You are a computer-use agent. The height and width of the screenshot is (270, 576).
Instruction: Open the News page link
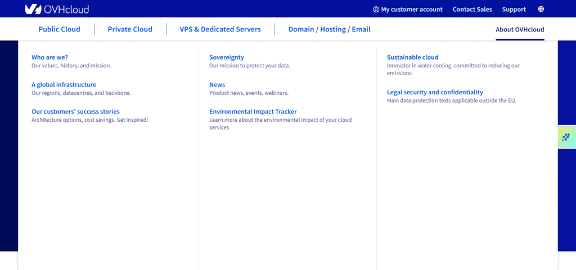point(217,85)
